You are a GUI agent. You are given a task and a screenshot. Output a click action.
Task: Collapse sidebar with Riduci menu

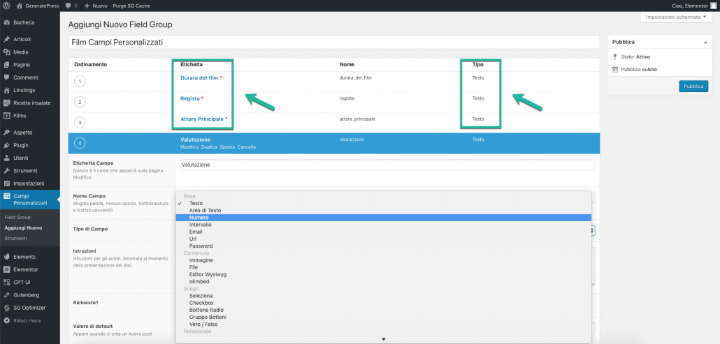click(27, 320)
